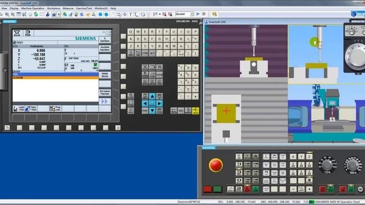
Task: Click the MDA mode icon on screen
Action: [x=28, y=33]
